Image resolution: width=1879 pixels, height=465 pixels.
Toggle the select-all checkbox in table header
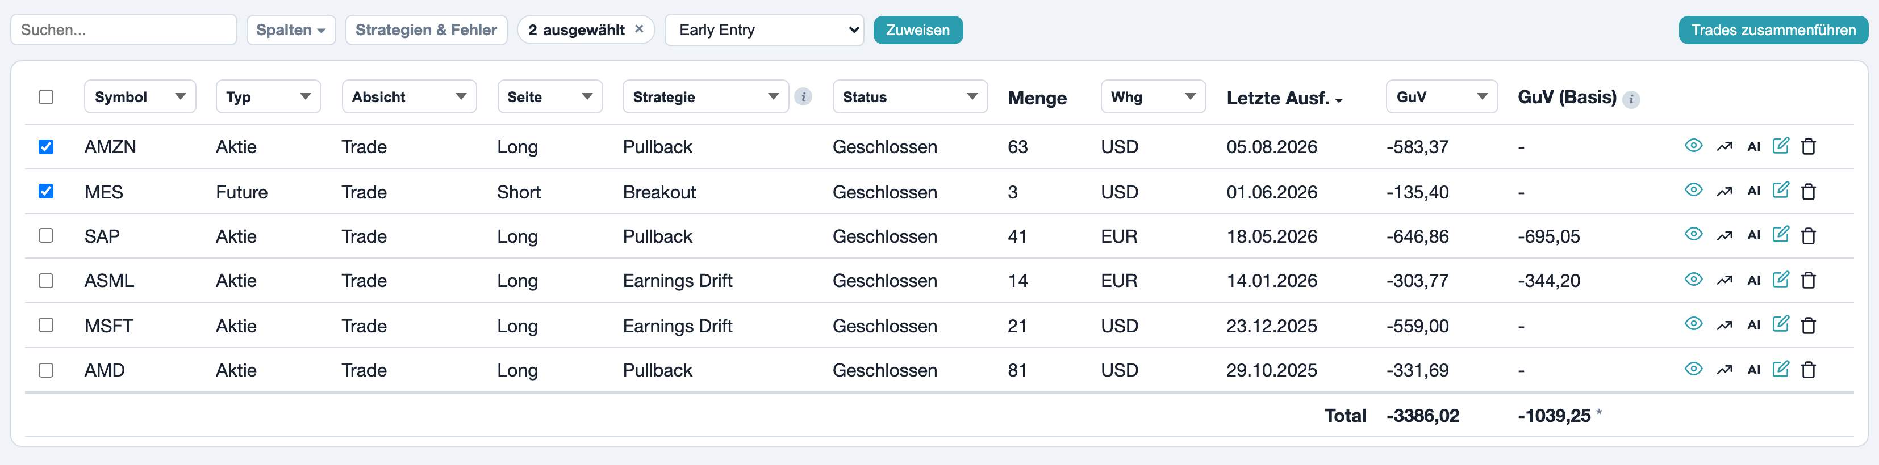(x=46, y=97)
